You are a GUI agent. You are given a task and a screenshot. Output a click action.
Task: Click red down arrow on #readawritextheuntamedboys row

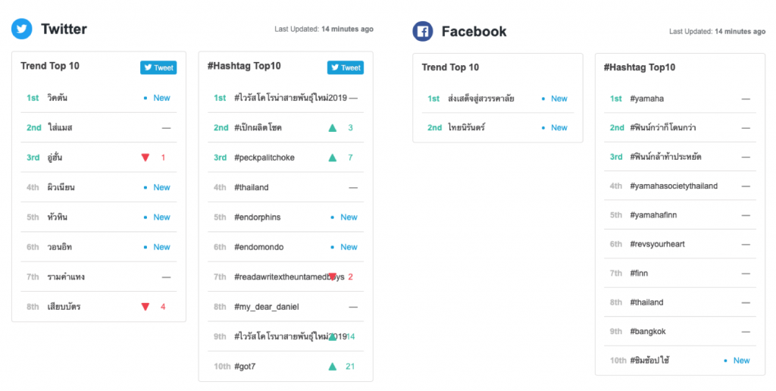[x=333, y=277]
